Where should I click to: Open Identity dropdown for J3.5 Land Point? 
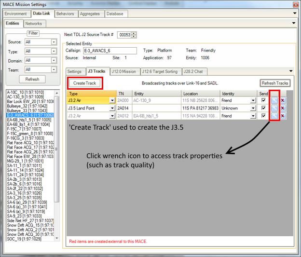(x=253, y=108)
